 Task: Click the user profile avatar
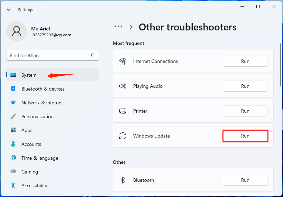[x=17, y=31]
